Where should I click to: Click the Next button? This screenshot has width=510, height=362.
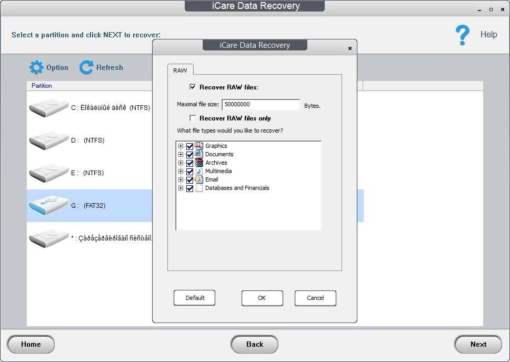(478, 344)
